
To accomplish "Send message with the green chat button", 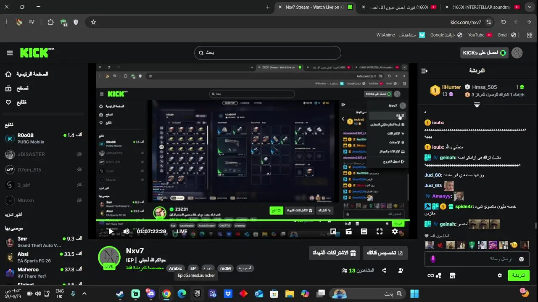I will [519, 276].
